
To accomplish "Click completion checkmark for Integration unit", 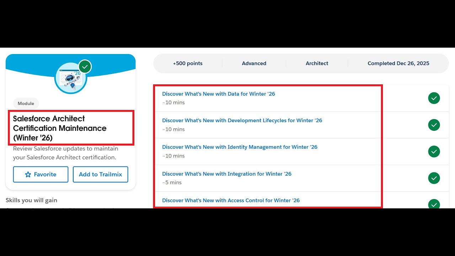I will [434, 178].
